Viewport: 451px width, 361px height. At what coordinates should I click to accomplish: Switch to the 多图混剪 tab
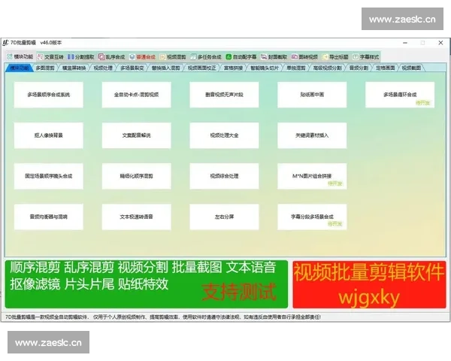(x=45, y=68)
